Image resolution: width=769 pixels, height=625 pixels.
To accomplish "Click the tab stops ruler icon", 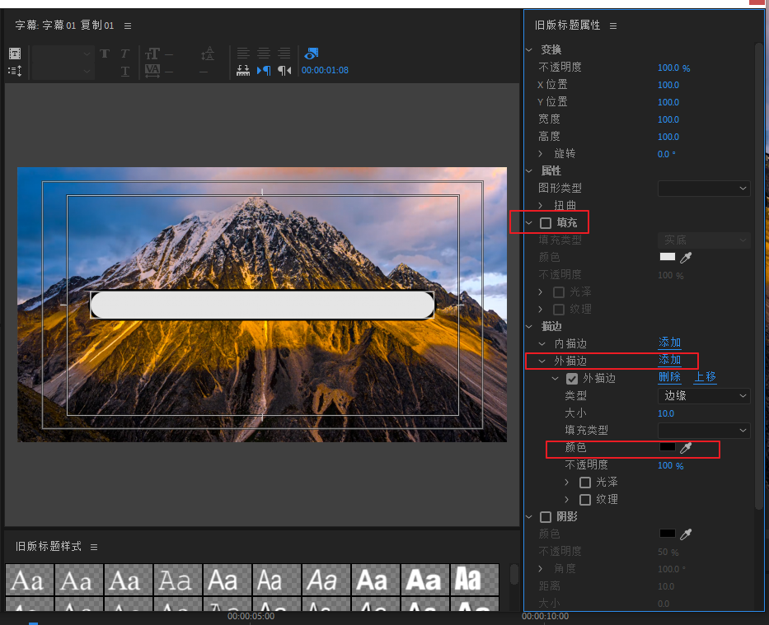I will 242,71.
